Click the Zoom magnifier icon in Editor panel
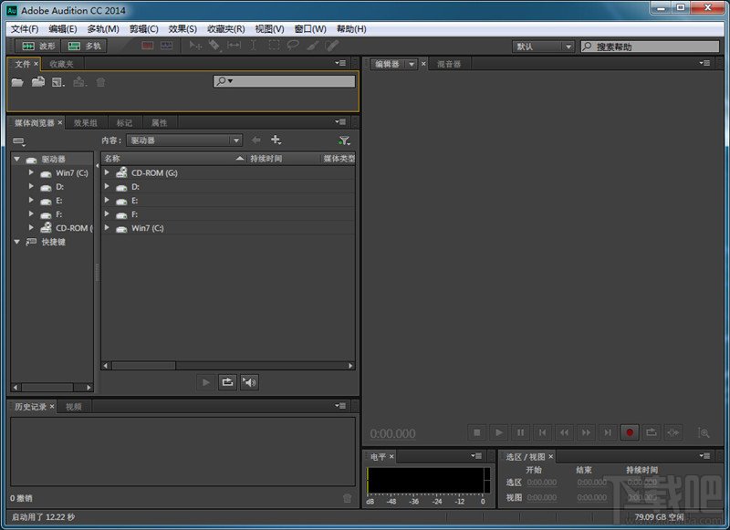730x530 pixels. pos(704,432)
